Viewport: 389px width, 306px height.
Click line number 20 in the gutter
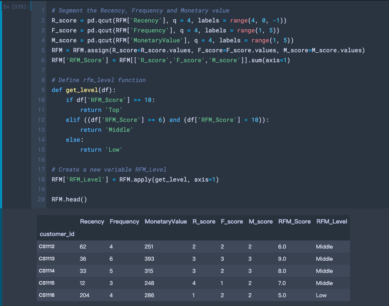41,200
